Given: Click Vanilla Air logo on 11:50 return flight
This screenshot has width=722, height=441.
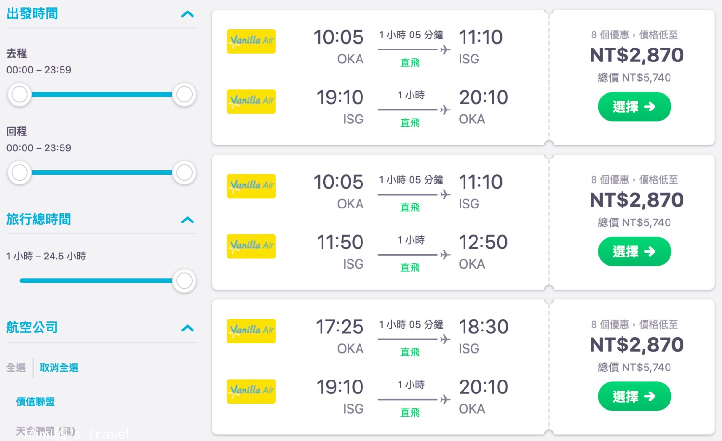Looking at the screenshot, I should (251, 246).
